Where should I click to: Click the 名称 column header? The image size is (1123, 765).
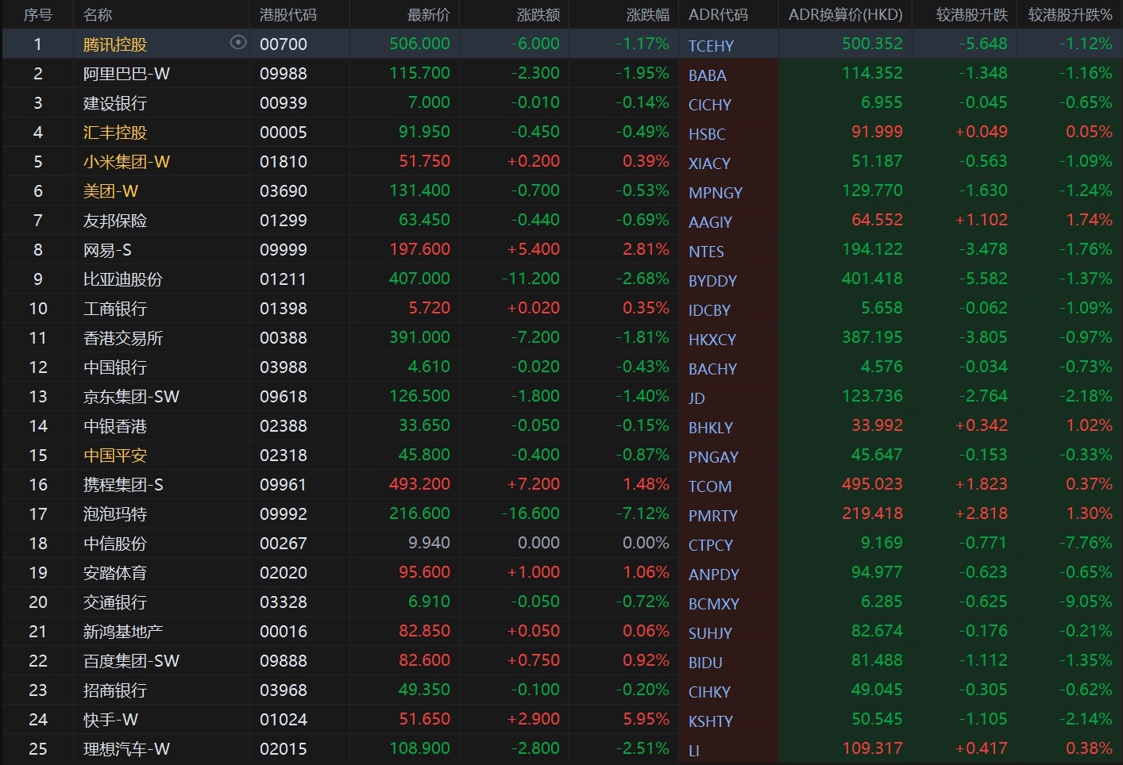[98, 14]
